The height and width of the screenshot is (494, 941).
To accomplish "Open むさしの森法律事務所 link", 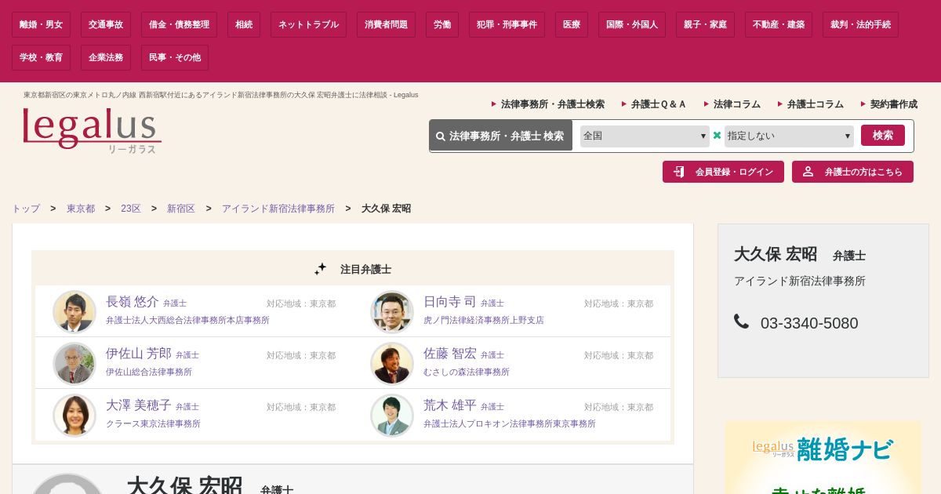I will click(x=467, y=372).
